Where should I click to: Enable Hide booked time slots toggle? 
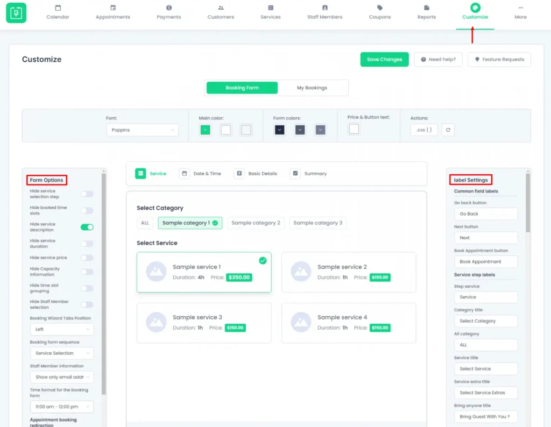(x=87, y=210)
